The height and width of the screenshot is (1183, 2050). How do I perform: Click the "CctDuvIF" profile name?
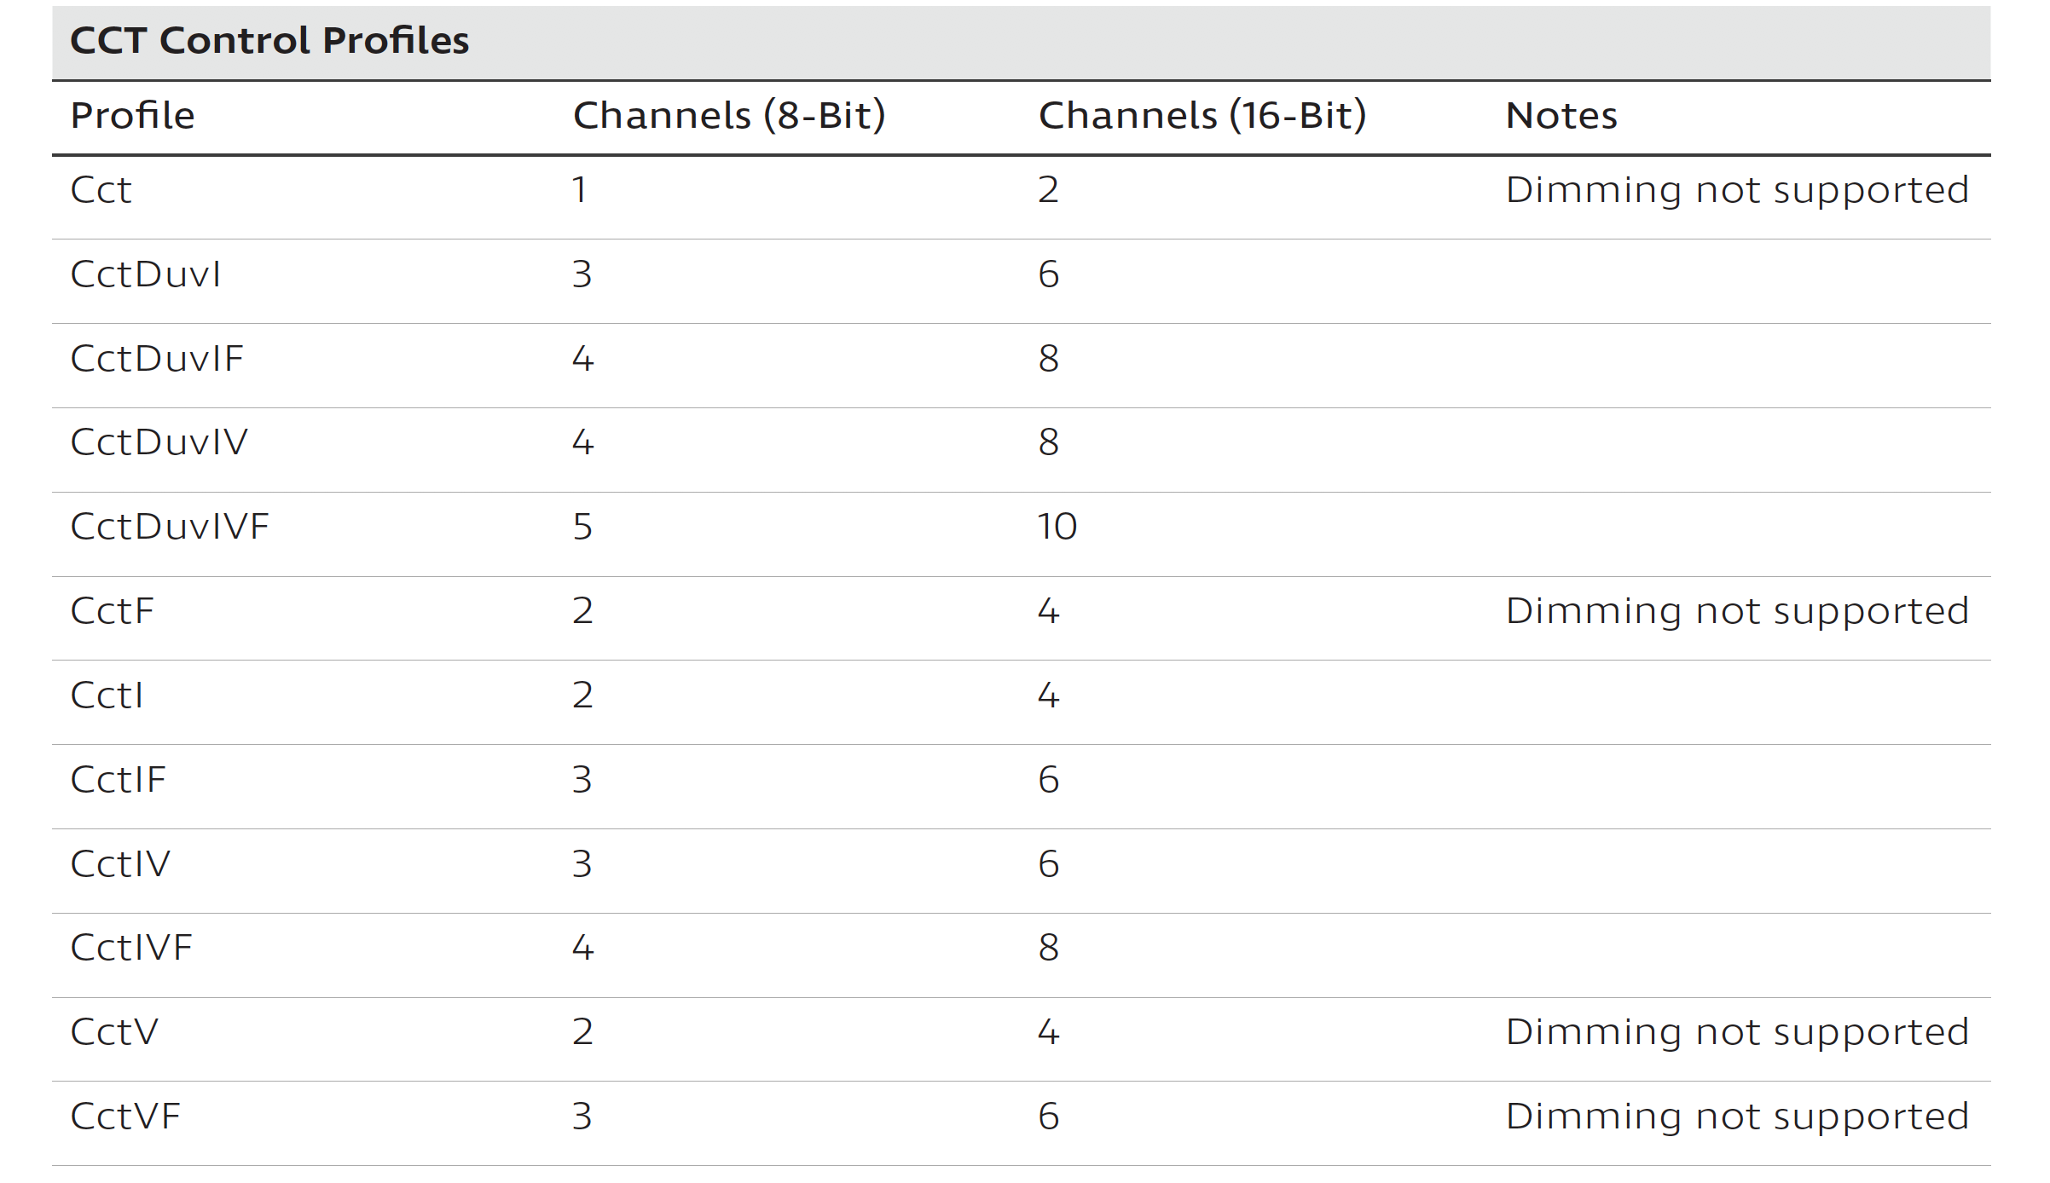157,359
